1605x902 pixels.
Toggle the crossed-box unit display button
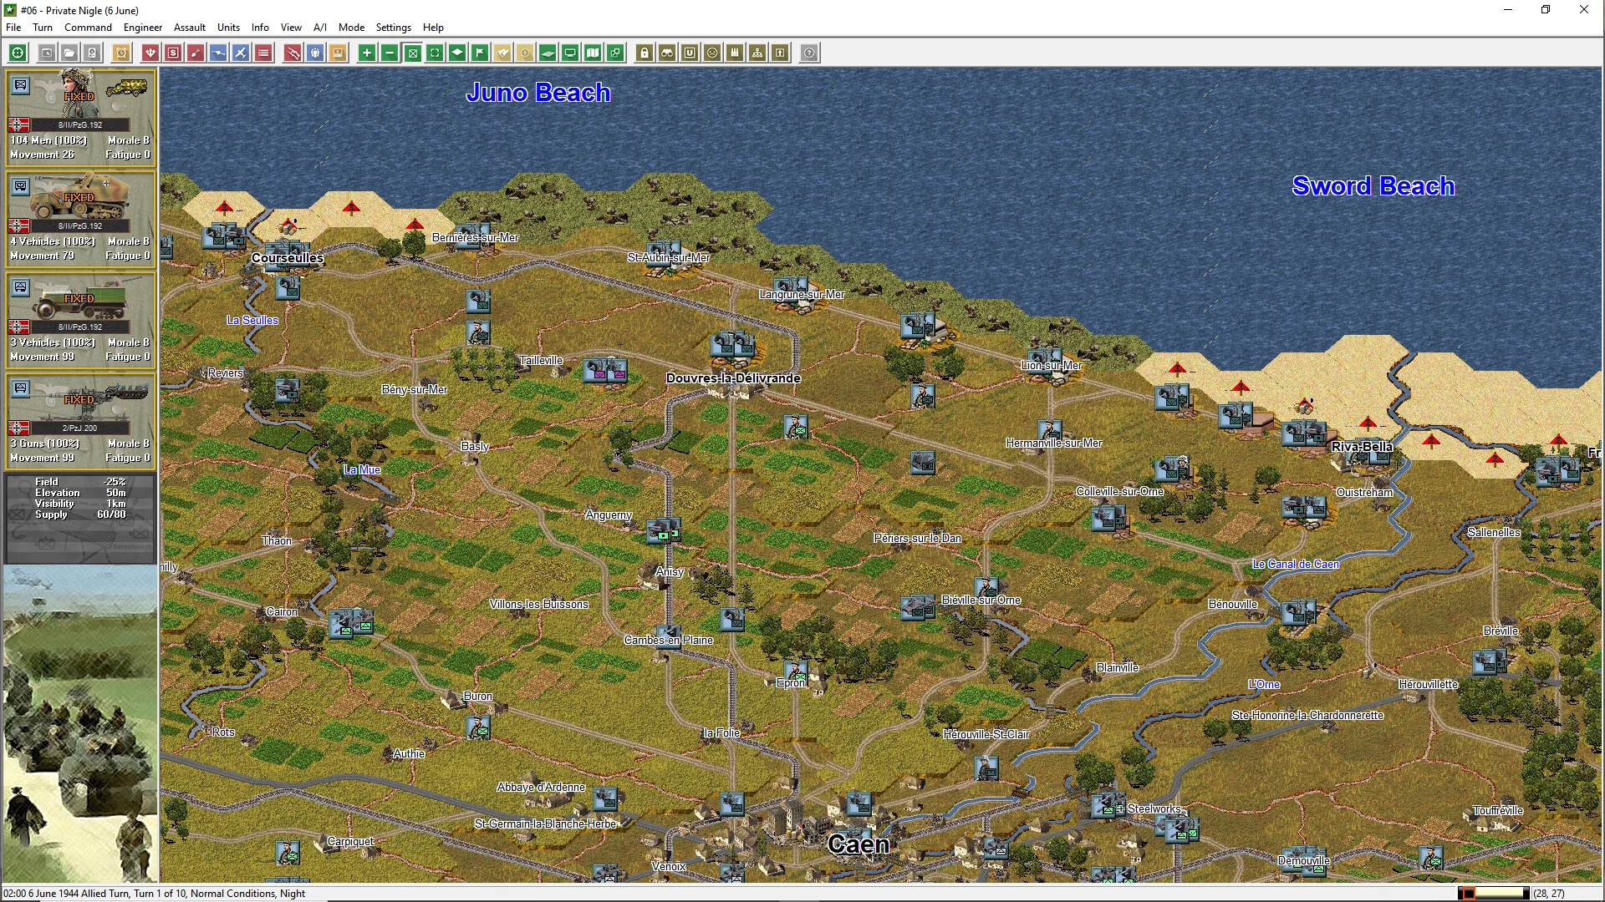(x=412, y=53)
